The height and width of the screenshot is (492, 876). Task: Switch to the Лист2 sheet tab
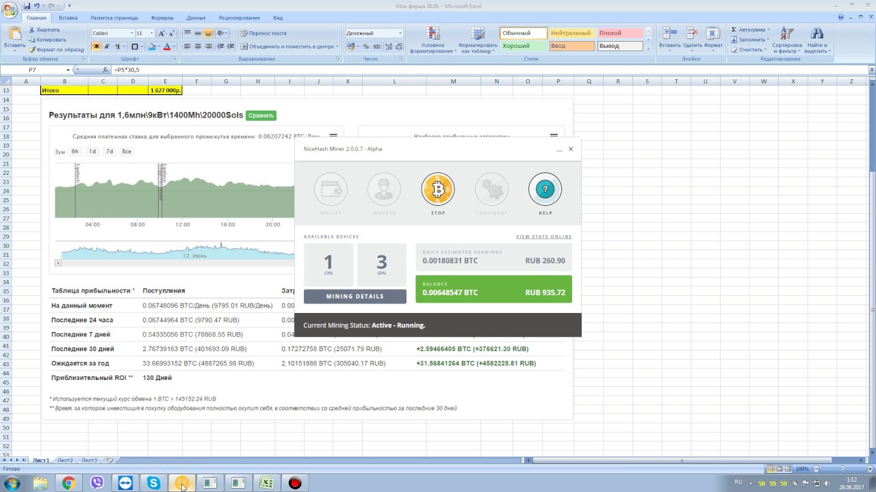[x=64, y=461]
